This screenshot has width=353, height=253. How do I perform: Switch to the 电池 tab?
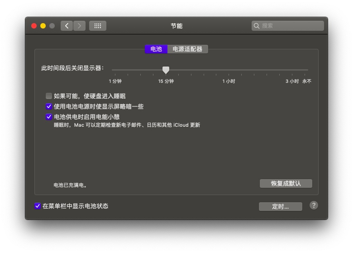(x=156, y=49)
